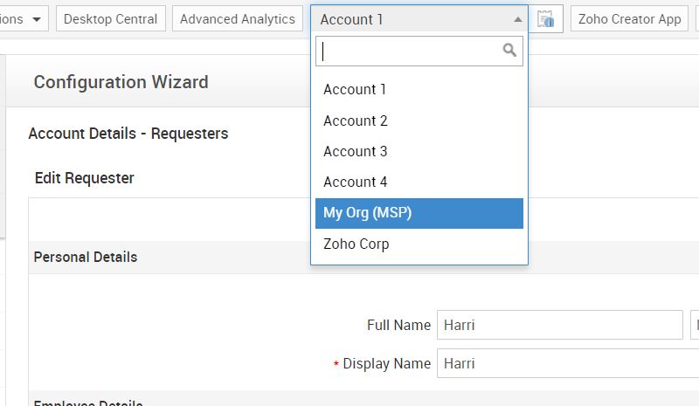
Task: Click the Employee Details section header
Action: coord(87,403)
